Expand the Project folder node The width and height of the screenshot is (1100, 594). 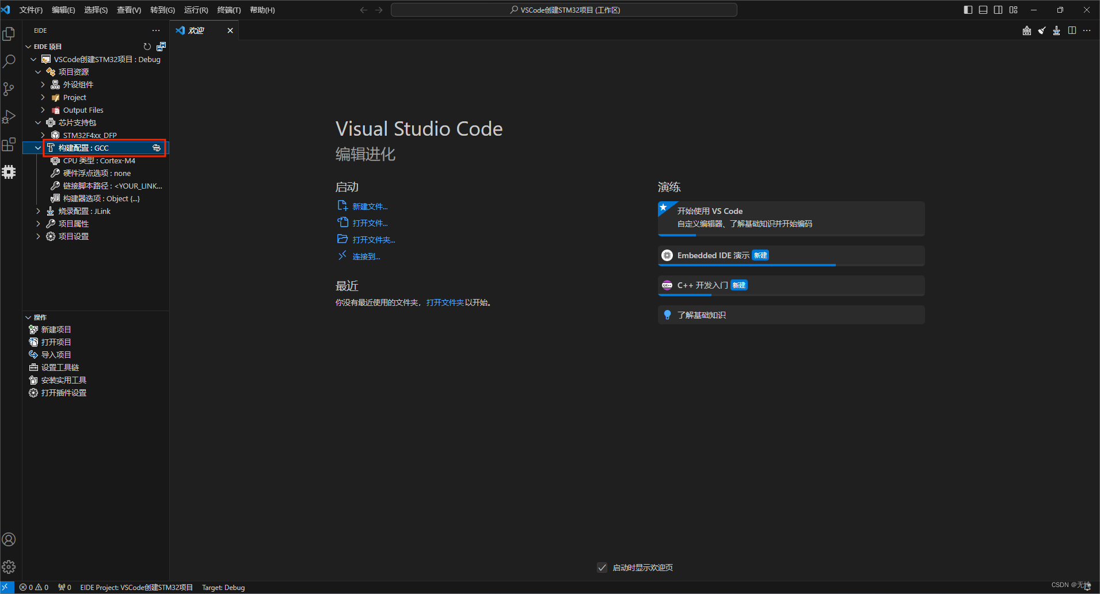point(43,97)
